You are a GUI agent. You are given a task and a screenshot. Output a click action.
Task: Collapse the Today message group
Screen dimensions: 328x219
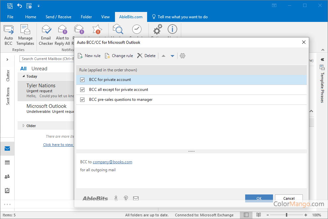click(24, 76)
